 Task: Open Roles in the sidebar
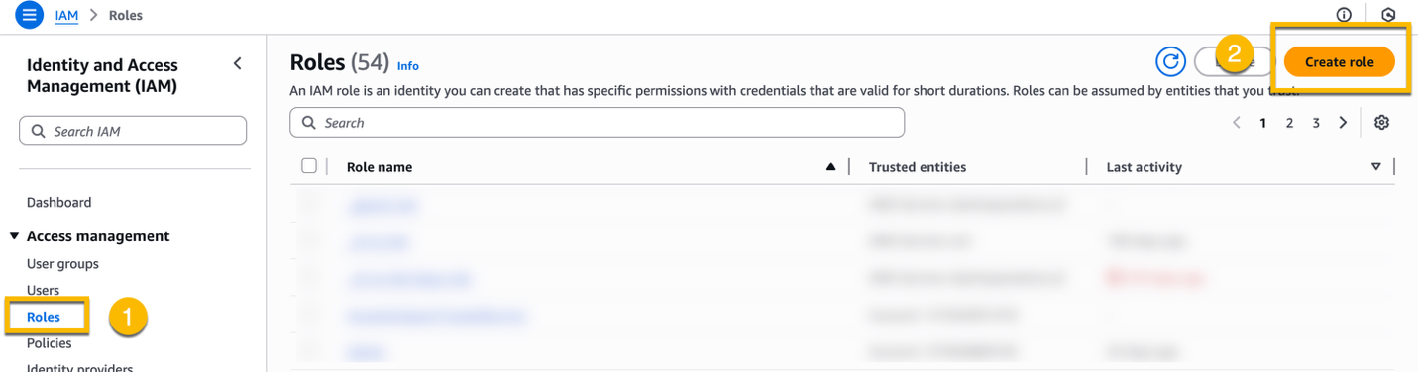(x=44, y=318)
